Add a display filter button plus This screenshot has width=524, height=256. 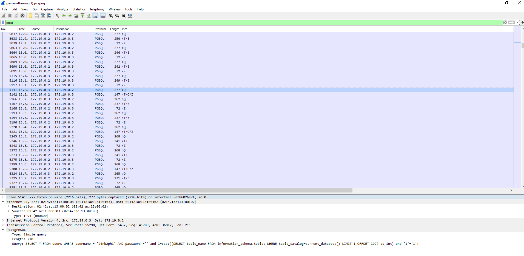click(522, 22)
